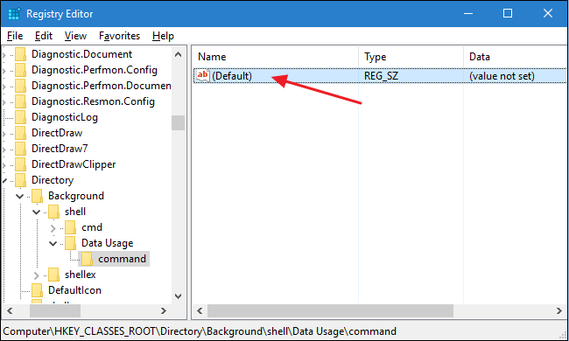This screenshot has width=569, height=341.
Task: Click the tree pane vertical scrollbar thumb
Action: click(x=178, y=122)
